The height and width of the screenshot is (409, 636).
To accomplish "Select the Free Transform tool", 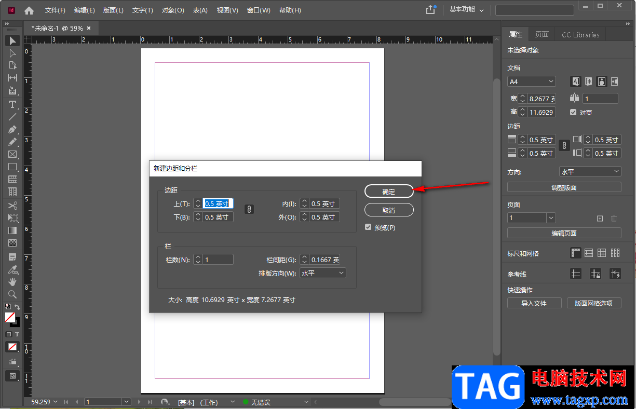I will pyautogui.click(x=12, y=218).
